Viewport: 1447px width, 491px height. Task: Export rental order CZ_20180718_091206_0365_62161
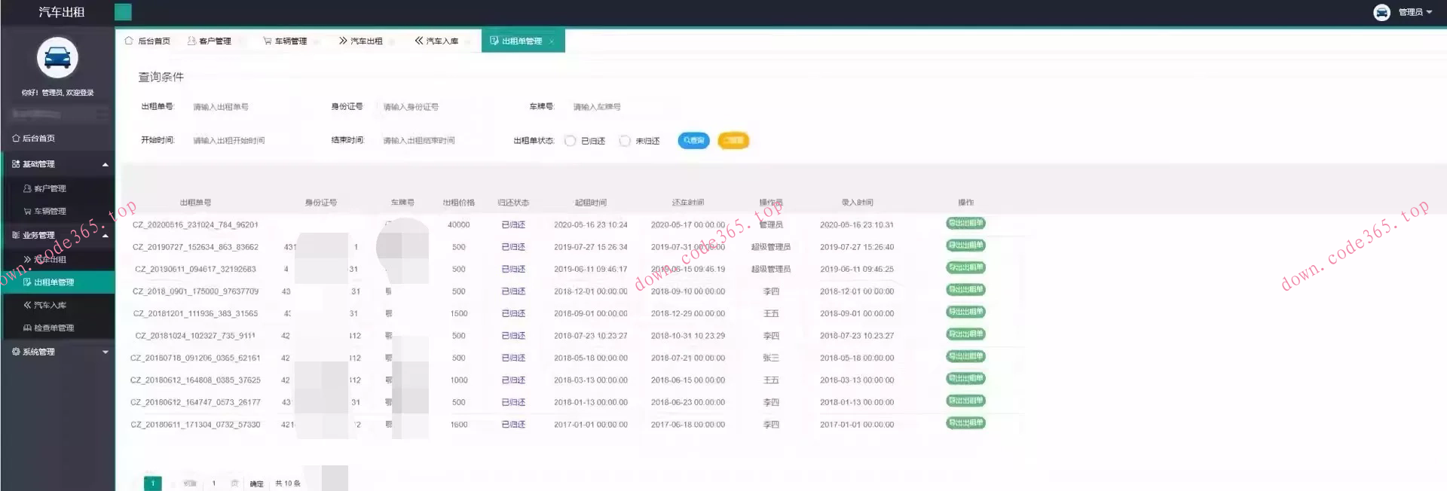coord(965,356)
